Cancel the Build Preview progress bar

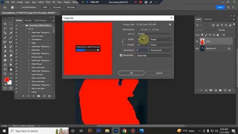pyautogui.click(x=98, y=50)
